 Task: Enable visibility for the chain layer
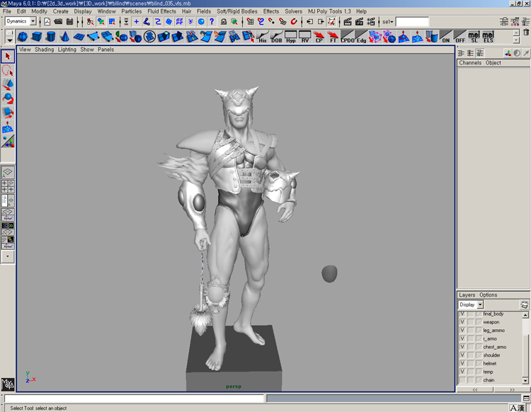coord(462,380)
